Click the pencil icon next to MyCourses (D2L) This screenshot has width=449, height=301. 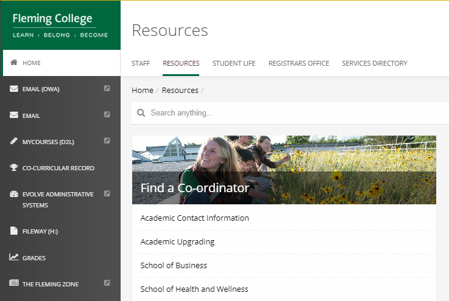[14, 141]
